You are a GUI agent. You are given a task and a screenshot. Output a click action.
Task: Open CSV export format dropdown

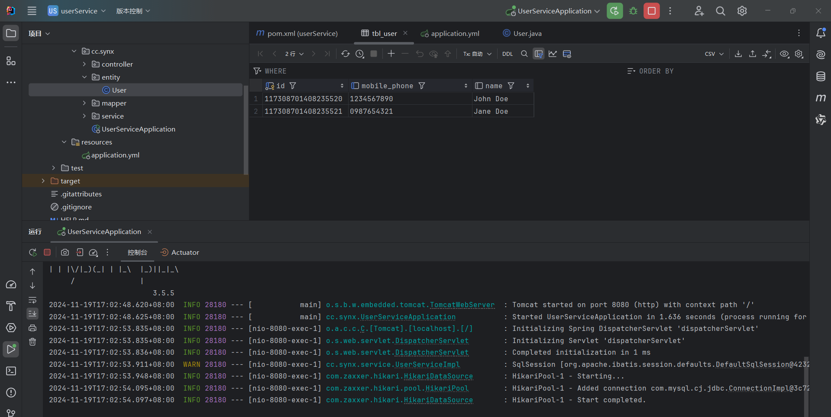click(714, 54)
